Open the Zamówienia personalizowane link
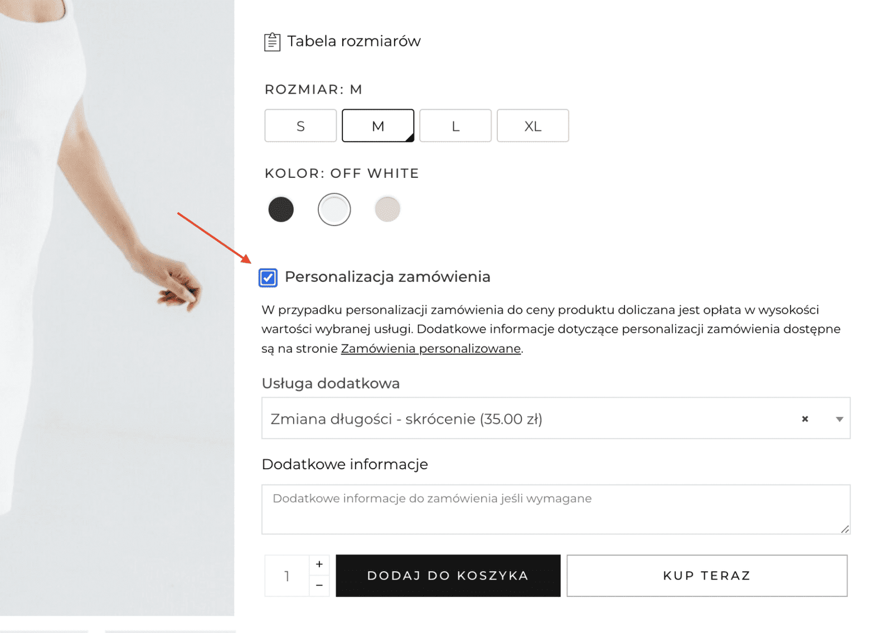The height and width of the screenshot is (633, 892). tap(431, 349)
